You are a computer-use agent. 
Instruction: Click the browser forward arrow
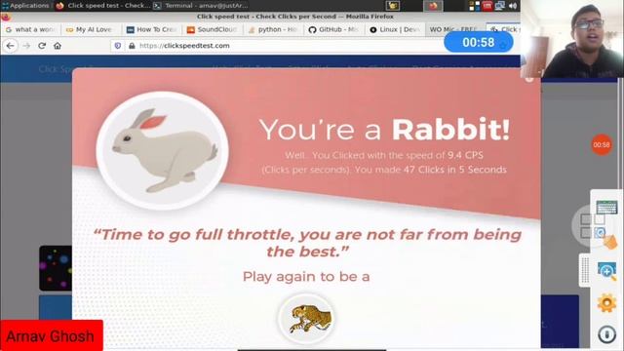[26, 46]
